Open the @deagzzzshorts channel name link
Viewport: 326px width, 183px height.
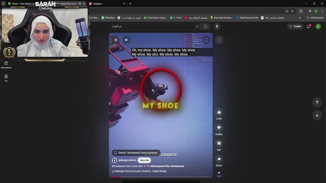[x=127, y=160]
